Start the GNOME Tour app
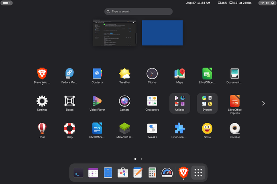277x184 pixels. pos(42,131)
